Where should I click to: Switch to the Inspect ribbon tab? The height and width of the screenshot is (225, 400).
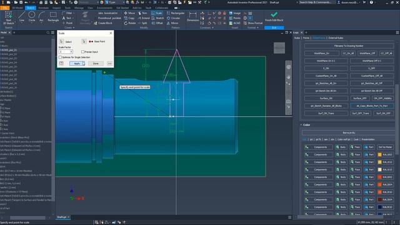point(57,8)
